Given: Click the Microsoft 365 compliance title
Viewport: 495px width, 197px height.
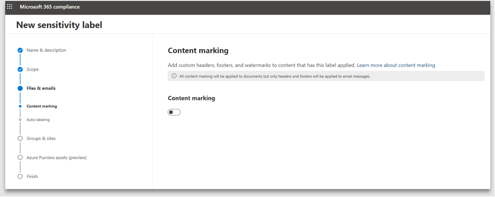Looking at the screenshot, I should 49,7.
